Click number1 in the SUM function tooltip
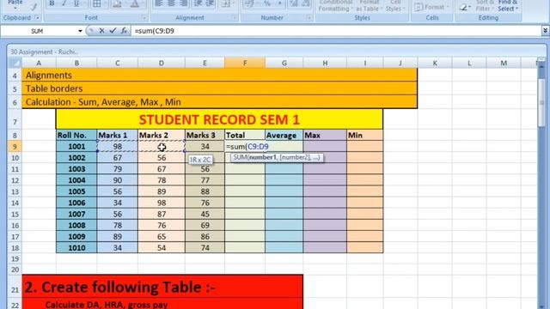The width and height of the screenshot is (550, 309). click(263, 157)
